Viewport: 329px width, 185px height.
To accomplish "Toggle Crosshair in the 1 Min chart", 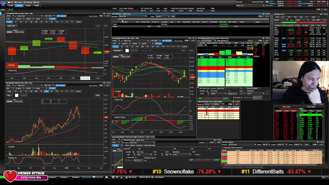I will 167,41.
